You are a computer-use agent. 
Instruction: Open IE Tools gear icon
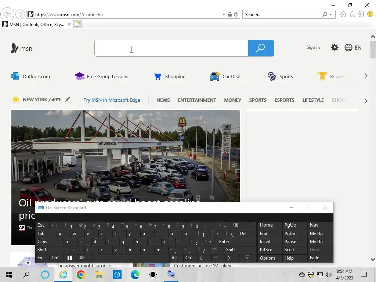tap(361, 14)
